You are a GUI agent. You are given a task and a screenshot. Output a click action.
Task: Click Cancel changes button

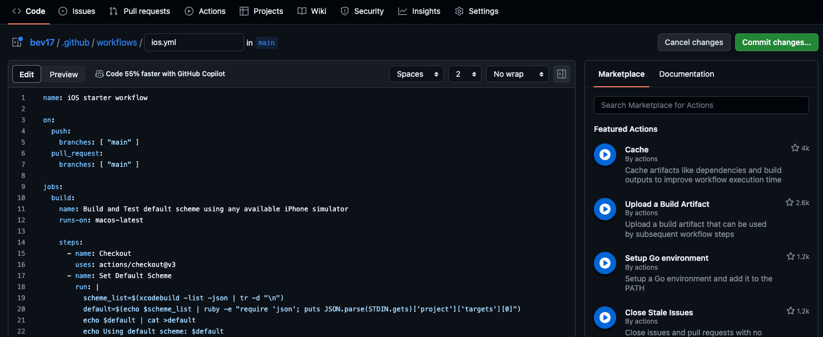click(x=694, y=42)
